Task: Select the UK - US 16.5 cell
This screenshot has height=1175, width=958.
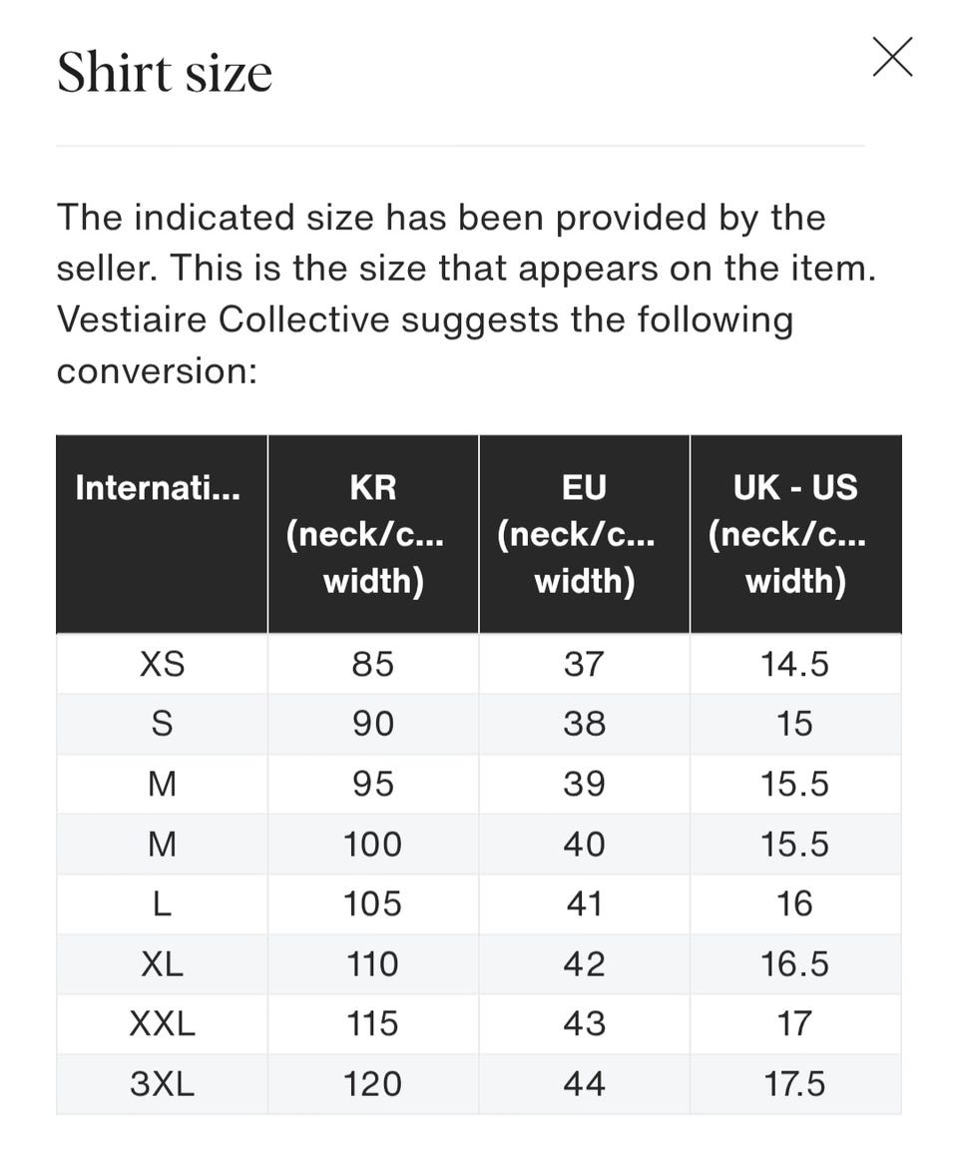Action: pyautogui.click(x=794, y=963)
